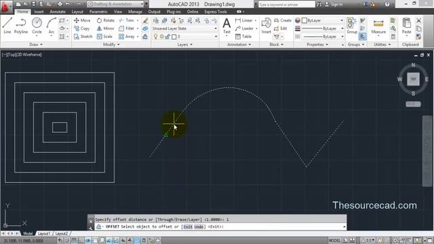The image size is (434, 244).
Task: Expand the Annotation panel
Action: [239, 45]
